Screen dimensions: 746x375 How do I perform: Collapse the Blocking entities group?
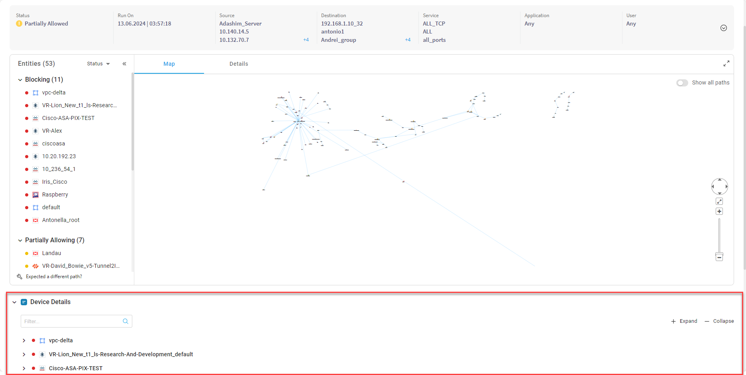[20, 80]
